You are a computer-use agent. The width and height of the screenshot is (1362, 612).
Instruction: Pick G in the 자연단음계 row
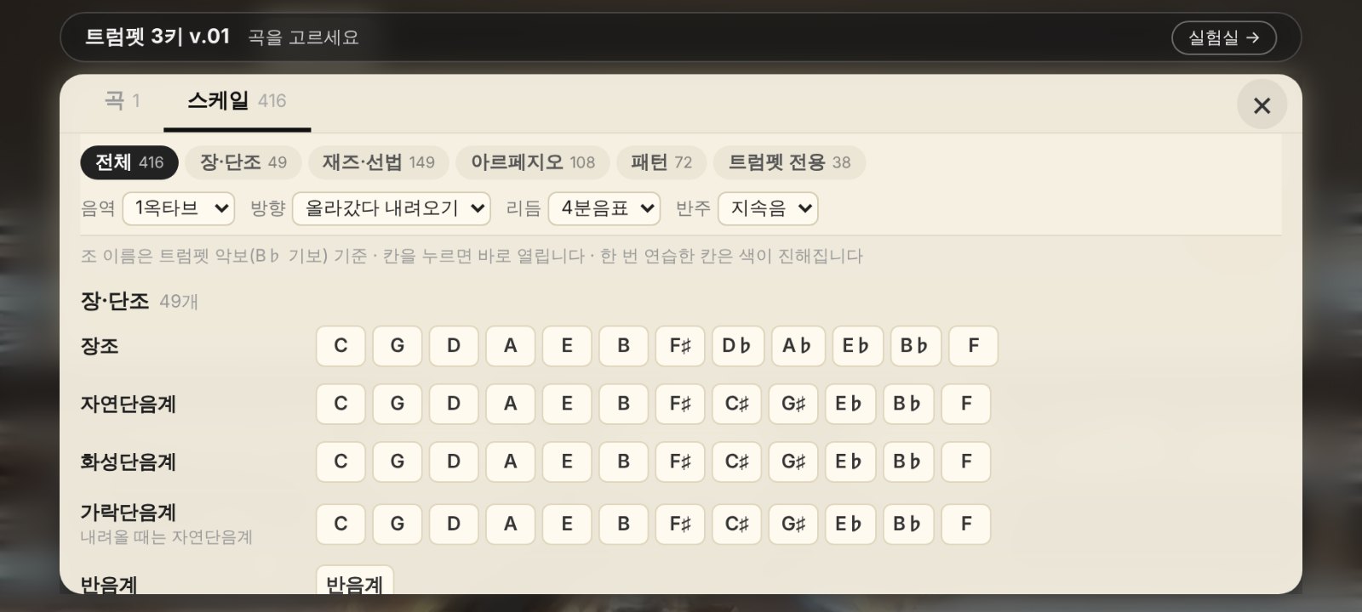coord(398,404)
